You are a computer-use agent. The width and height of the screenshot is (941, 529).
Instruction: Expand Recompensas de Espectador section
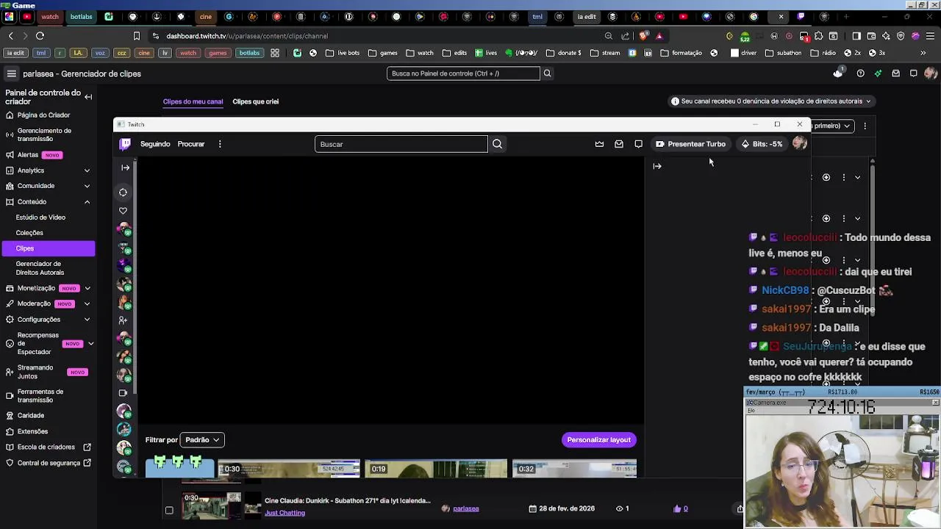point(90,343)
